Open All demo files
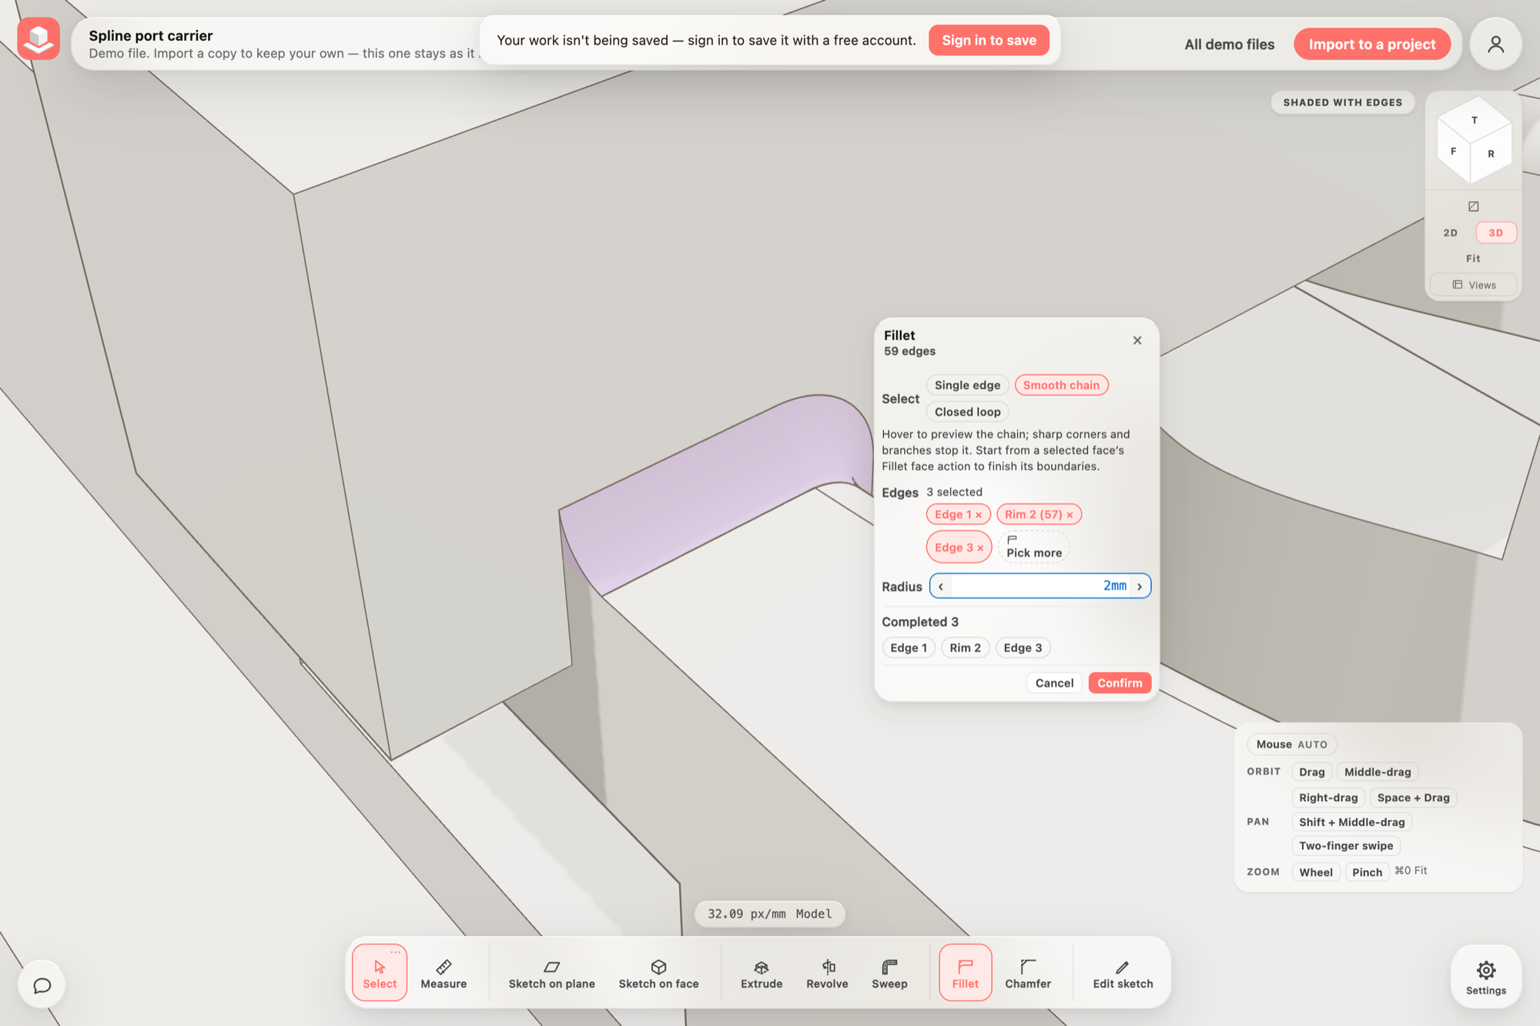 1229,45
